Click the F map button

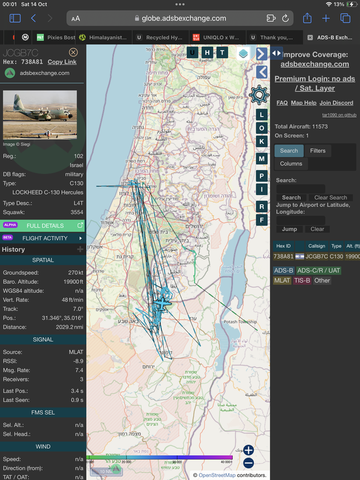[x=262, y=220]
